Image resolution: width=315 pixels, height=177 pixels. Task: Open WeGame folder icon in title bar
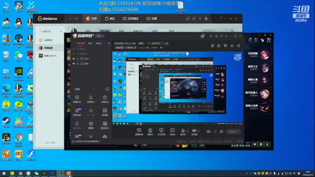pyautogui.click(x=194, y=18)
